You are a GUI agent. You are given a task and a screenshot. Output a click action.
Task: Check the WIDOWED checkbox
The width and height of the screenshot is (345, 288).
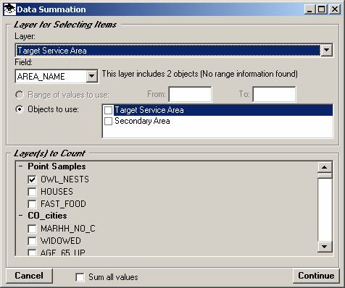(32, 241)
